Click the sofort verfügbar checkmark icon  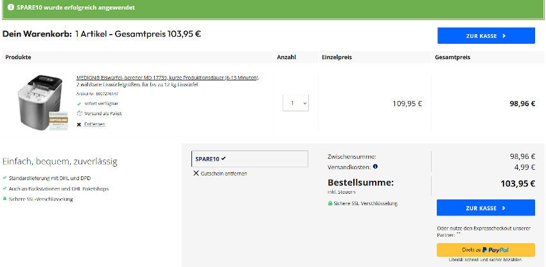click(79, 104)
